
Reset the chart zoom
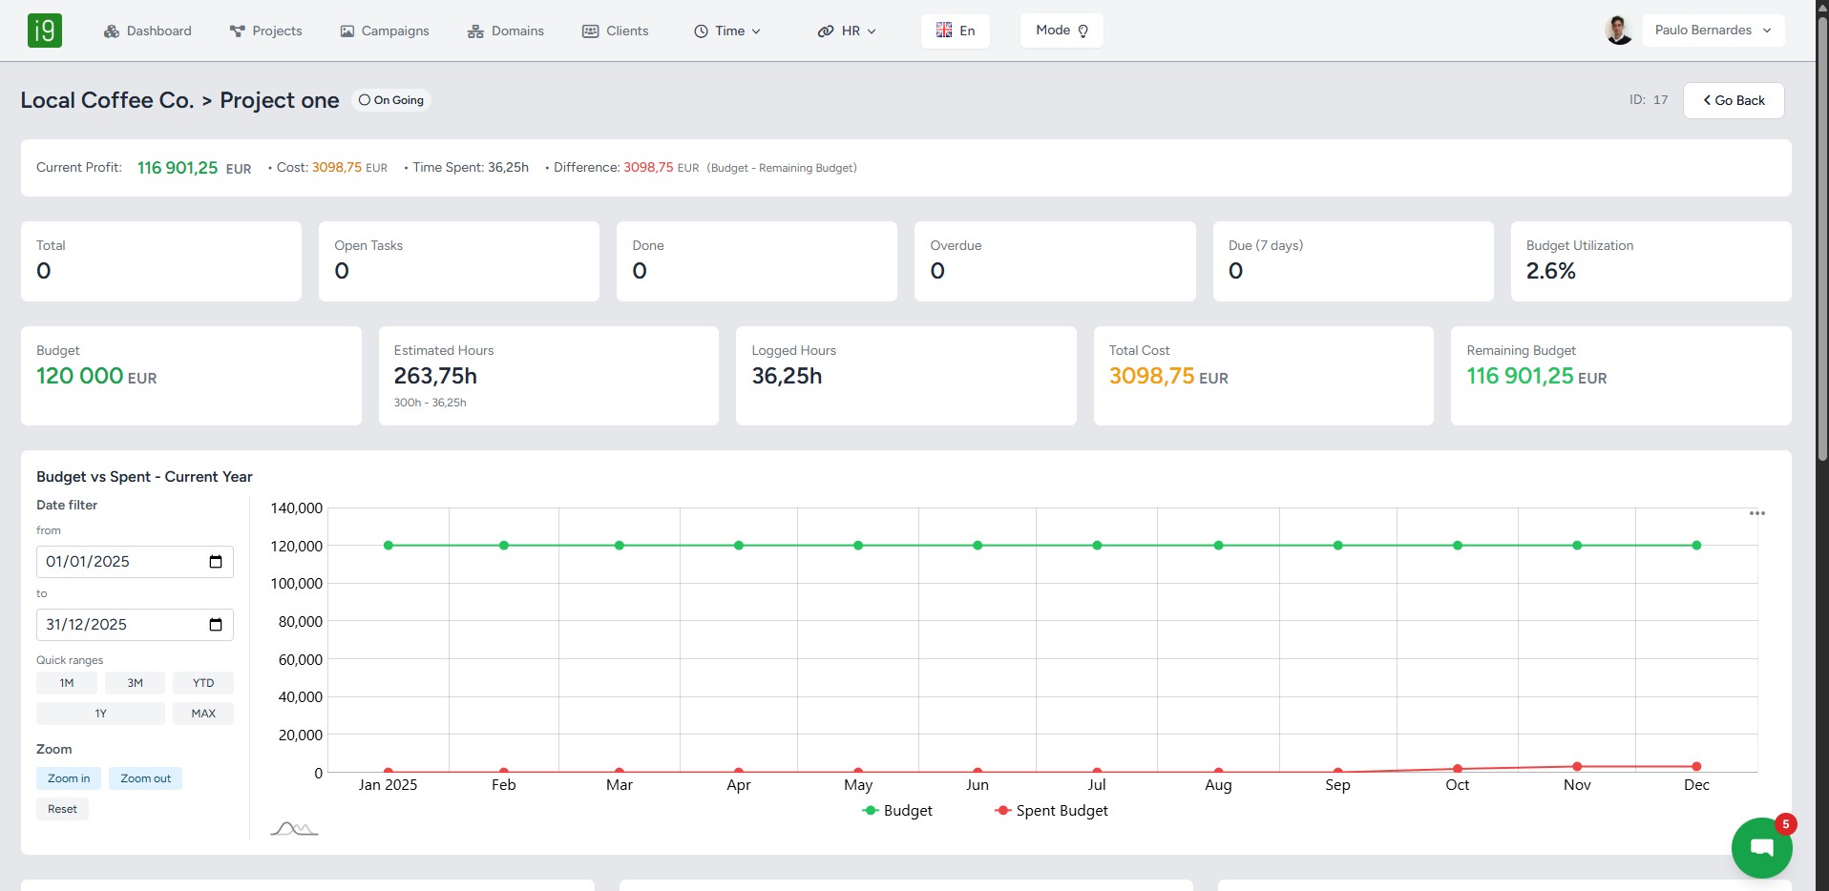[x=61, y=808]
